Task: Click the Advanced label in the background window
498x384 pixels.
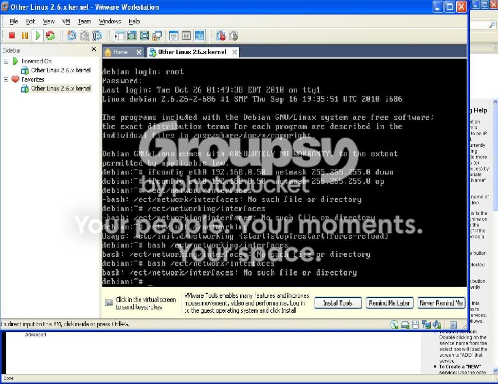Action: 36,334
